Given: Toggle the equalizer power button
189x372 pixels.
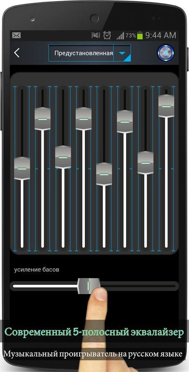Looking at the screenshot, I should [165, 52].
